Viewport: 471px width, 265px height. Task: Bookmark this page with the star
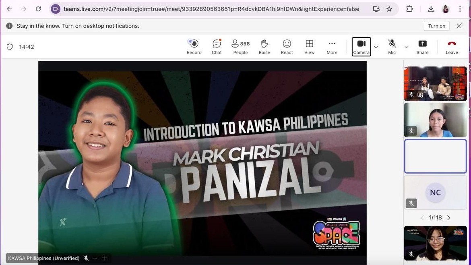pyautogui.click(x=389, y=9)
